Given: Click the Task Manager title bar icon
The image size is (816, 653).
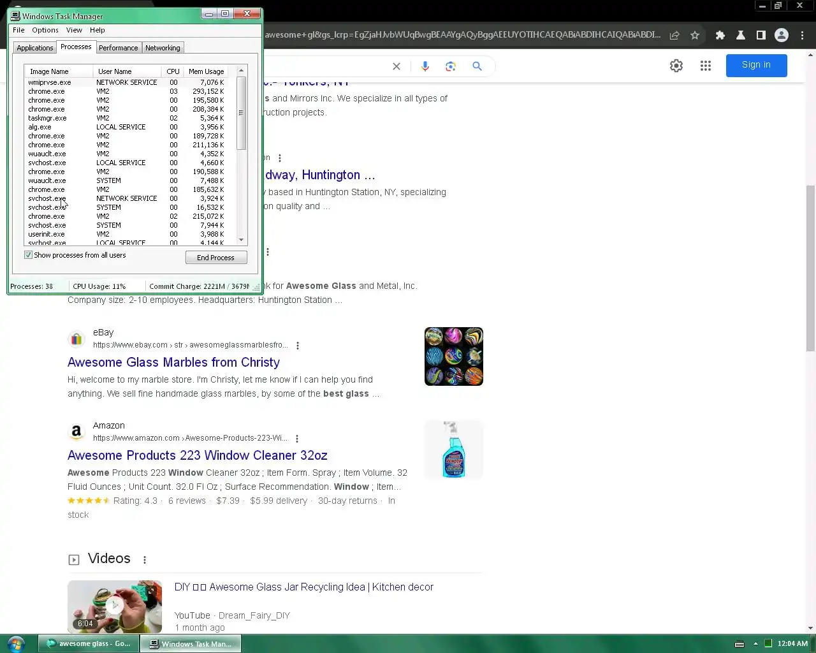Looking at the screenshot, I should click(15, 16).
